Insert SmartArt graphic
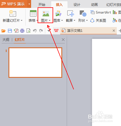 pos(100,12)
